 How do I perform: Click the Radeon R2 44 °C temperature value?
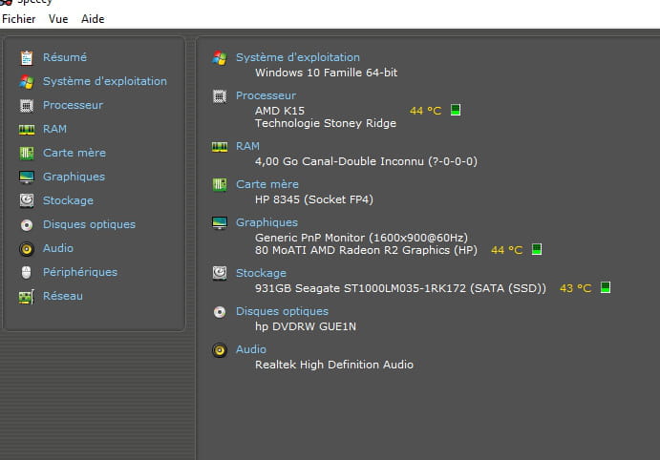[x=507, y=250]
